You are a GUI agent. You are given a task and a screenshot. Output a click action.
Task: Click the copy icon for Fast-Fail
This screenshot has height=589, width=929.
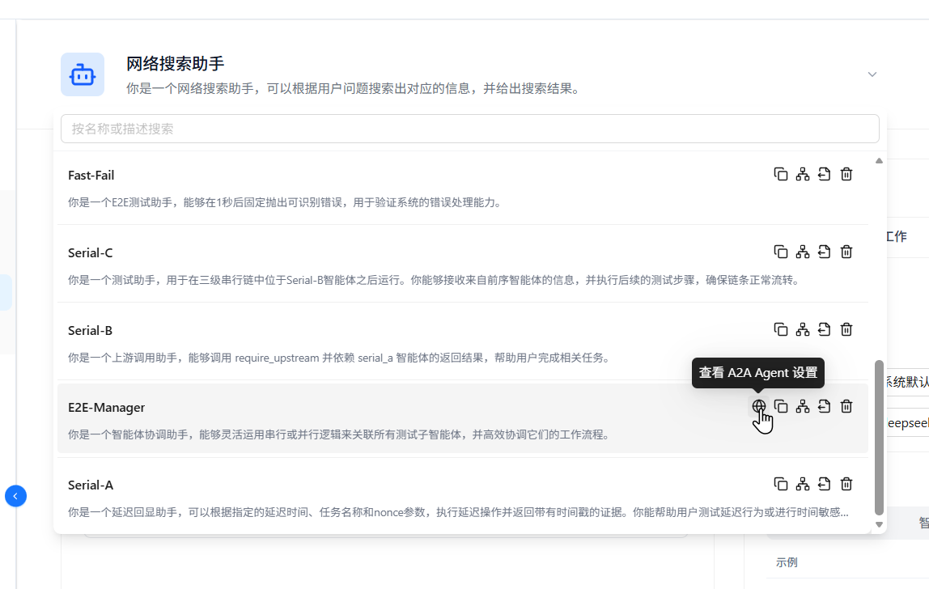point(781,174)
